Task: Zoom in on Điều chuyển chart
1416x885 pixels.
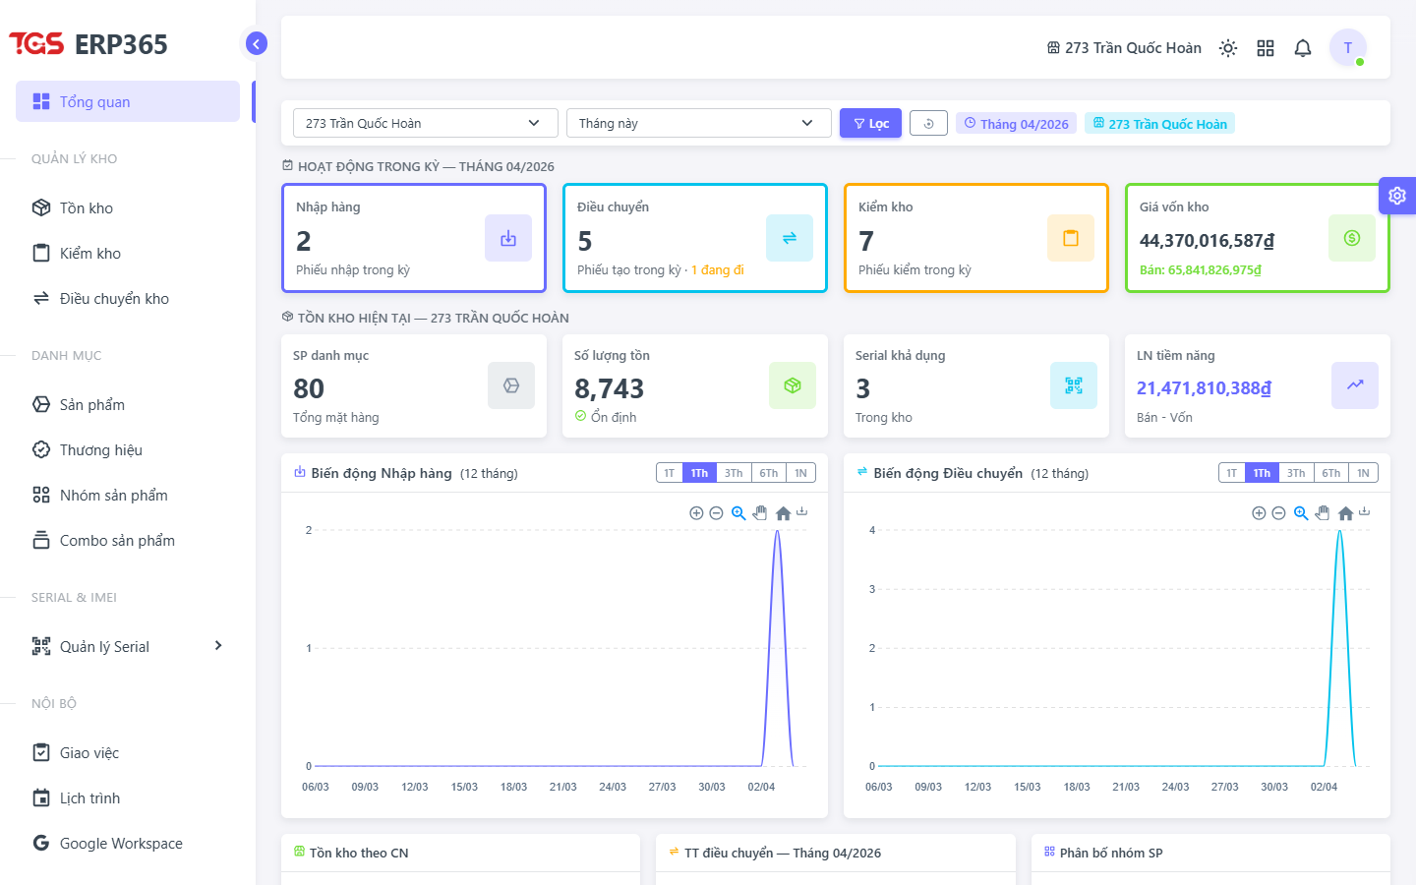Action: 1259,513
